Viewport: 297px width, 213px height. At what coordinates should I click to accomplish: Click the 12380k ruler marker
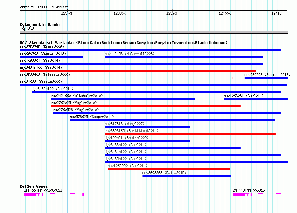pos(119,13)
